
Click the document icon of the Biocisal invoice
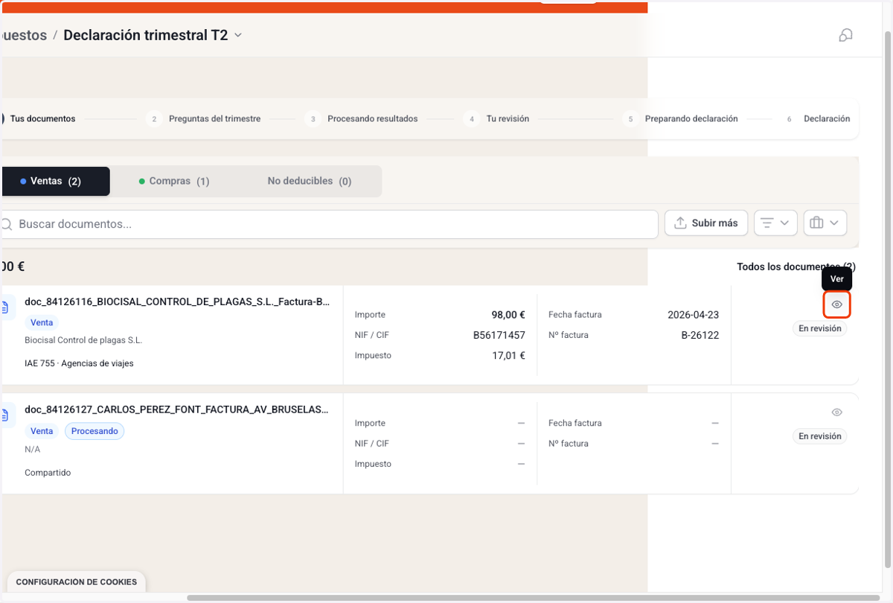pyautogui.click(x=6, y=307)
